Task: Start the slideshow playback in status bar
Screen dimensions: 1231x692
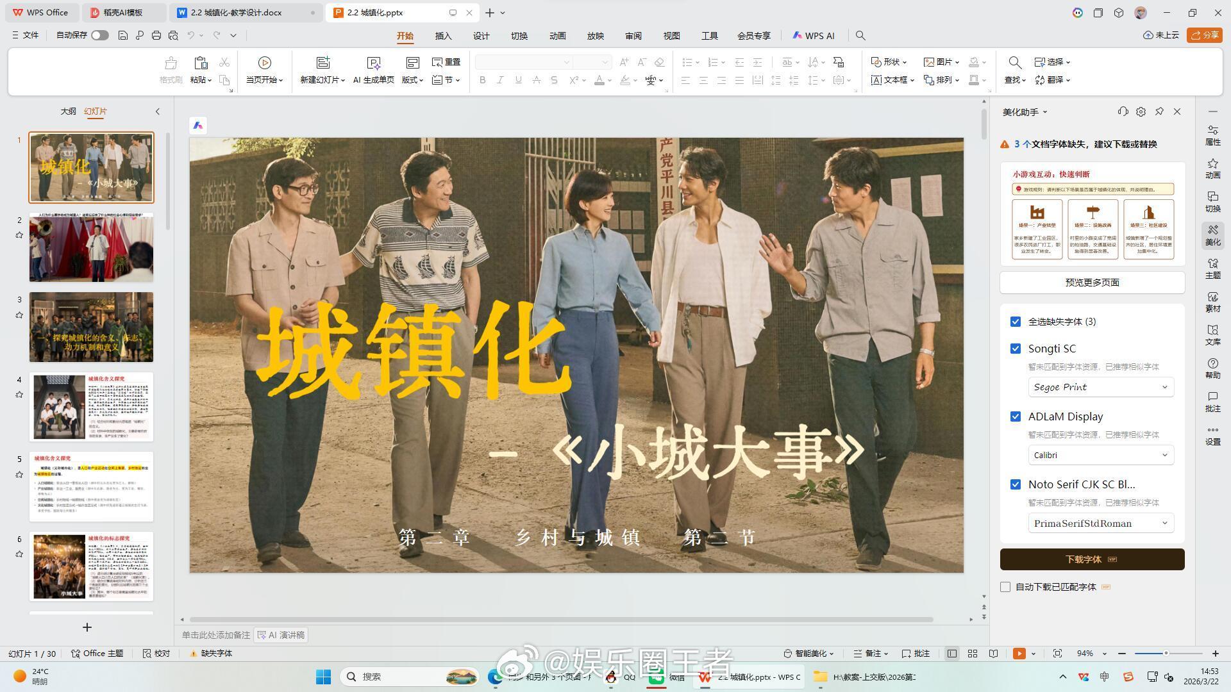Action: coord(1019,653)
